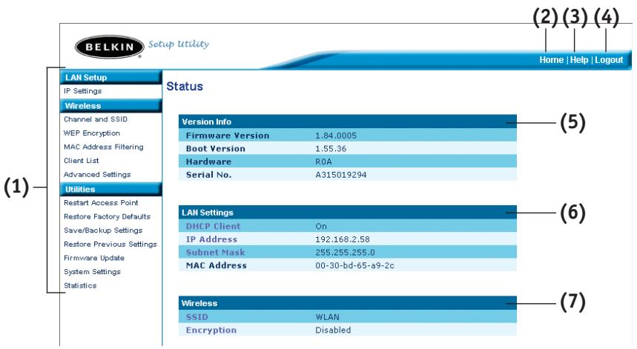Click MAC address value 00-30-bd-65-a9-2c

(x=354, y=265)
